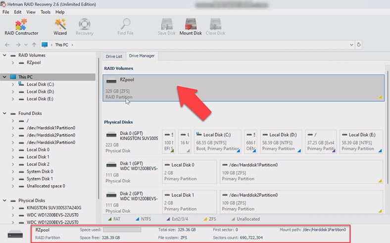Screen dimensions: 390x243
Task: Select /dev/Harddisk2Partition0 in tree
Action: (51, 135)
